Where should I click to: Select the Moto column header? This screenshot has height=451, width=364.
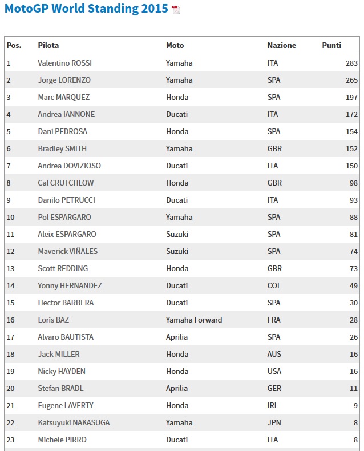click(175, 46)
